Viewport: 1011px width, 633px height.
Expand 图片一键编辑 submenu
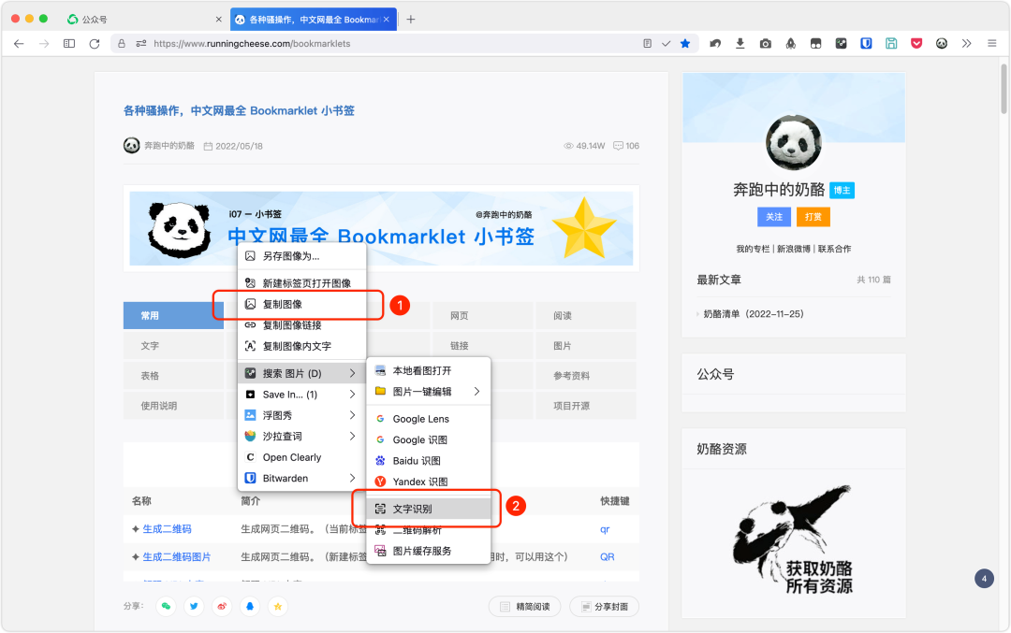[x=429, y=392]
